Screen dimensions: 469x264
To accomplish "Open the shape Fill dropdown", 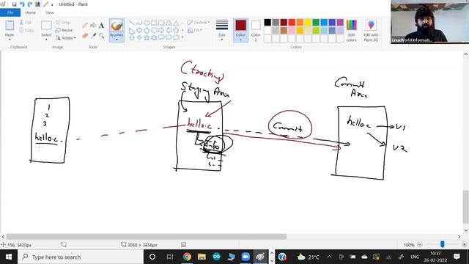I will tap(195, 30).
